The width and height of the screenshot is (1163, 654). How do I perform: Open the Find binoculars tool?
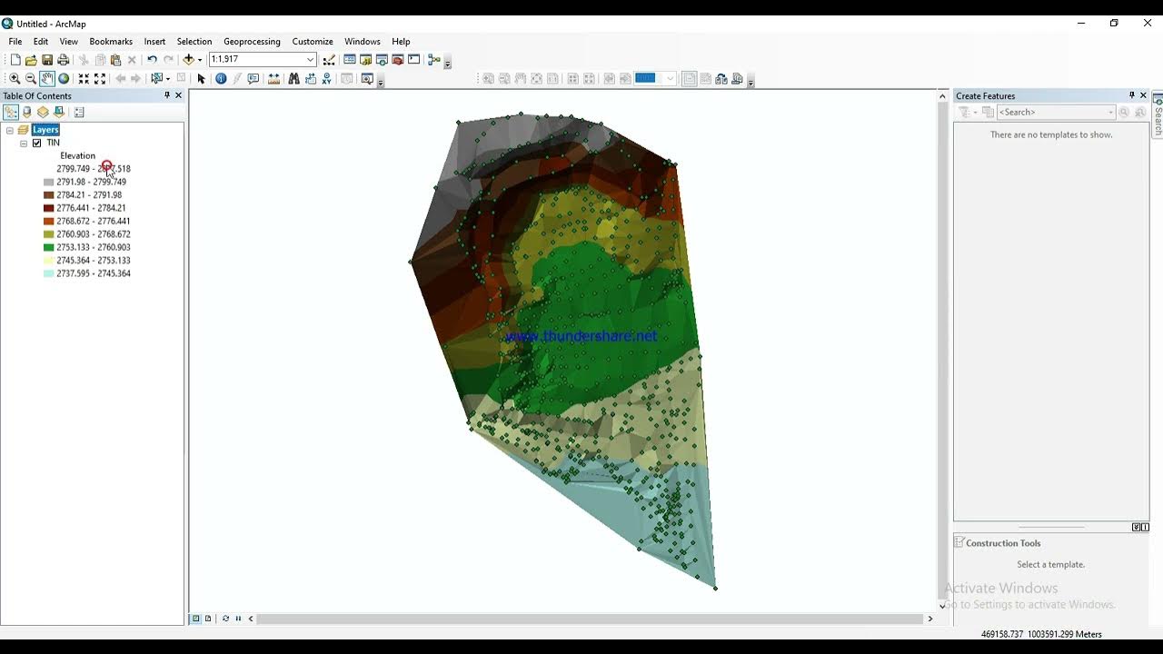293,79
